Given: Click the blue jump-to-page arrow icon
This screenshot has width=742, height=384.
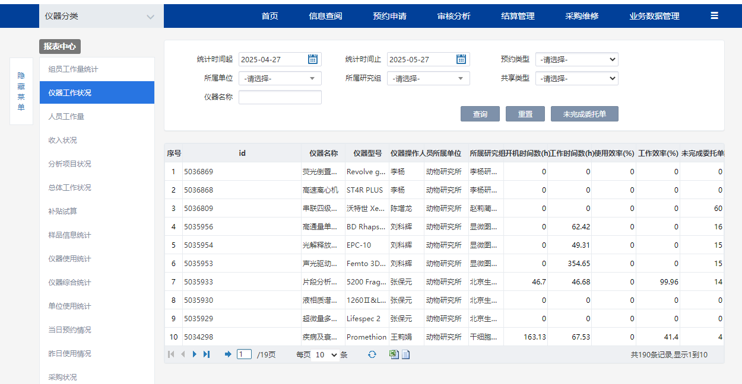Looking at the screenshot, I should tap(228, 354).
